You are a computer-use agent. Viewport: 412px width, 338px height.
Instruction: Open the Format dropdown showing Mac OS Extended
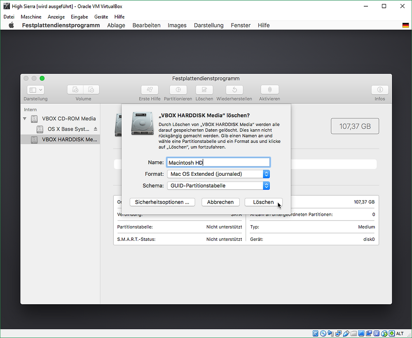point(218,174)
